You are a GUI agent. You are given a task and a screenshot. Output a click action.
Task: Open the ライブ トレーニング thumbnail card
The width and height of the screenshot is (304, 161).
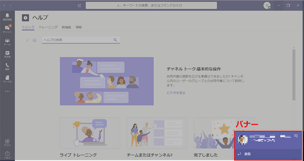click(x=90, y=133)
